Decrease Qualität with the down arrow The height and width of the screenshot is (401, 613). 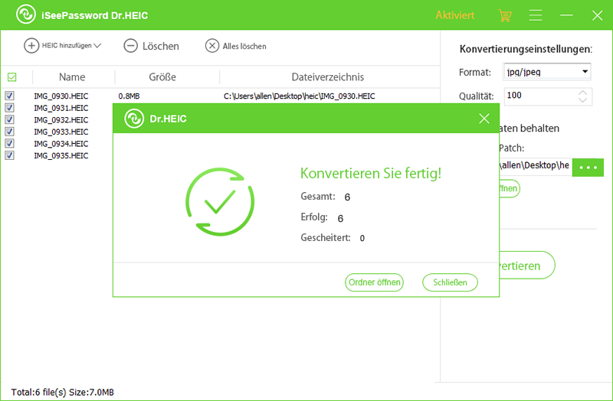tap(582, 100)
